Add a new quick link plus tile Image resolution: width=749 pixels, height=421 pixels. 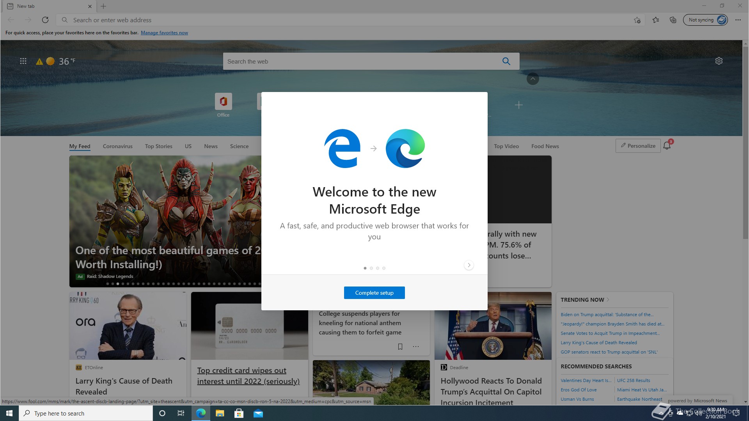pyautogui.click(x=518, y=105)
